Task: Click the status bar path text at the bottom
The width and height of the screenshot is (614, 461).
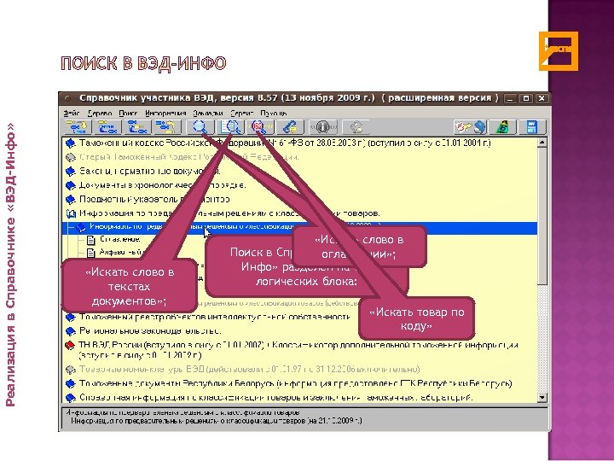Action: point(216,422)
